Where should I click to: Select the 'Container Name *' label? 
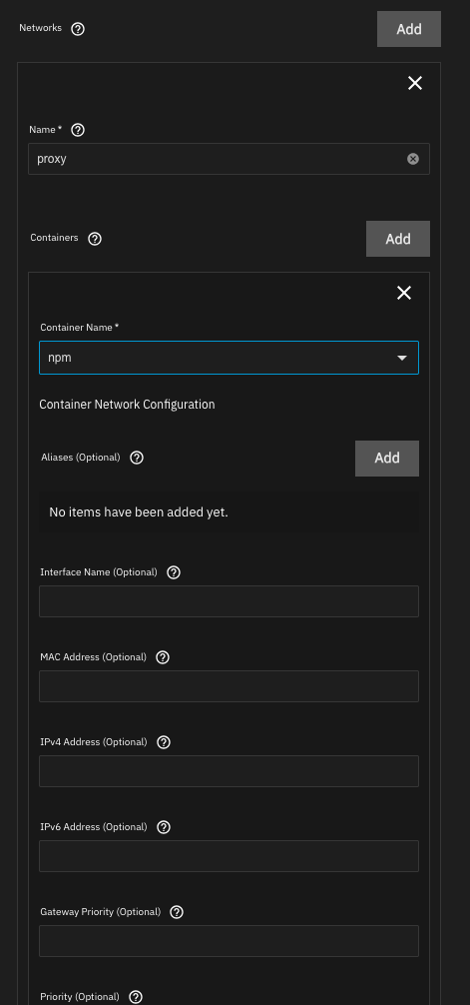pos(80,328)
